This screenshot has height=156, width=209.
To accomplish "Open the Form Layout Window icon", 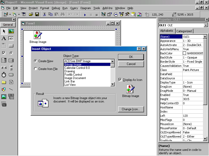I will pos(115,14).
